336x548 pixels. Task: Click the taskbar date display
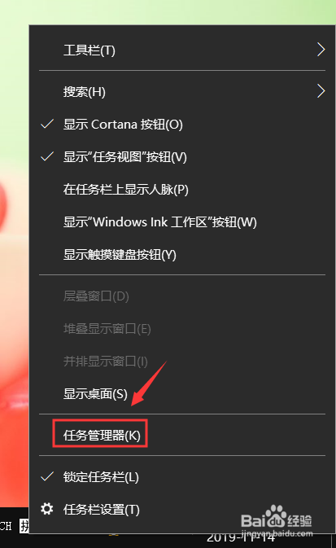click(x=241, y=537)
